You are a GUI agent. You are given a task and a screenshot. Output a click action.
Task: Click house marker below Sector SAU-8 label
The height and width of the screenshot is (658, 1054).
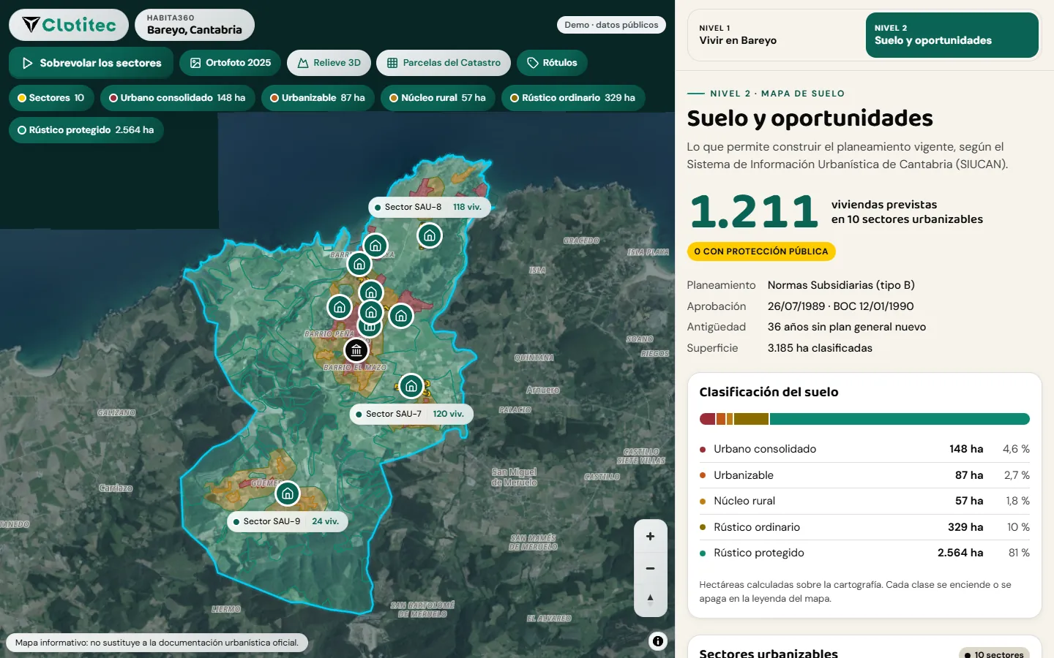pos(430,235)
